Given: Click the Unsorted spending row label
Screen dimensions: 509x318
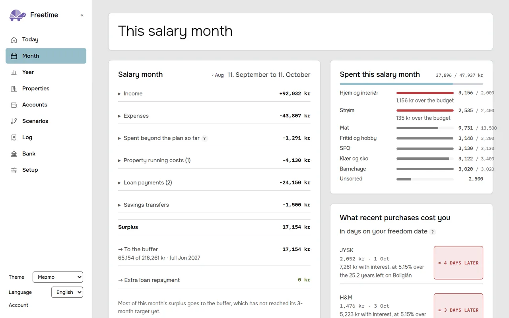Looking at the screenshot, I should click(x=351, y=179).
